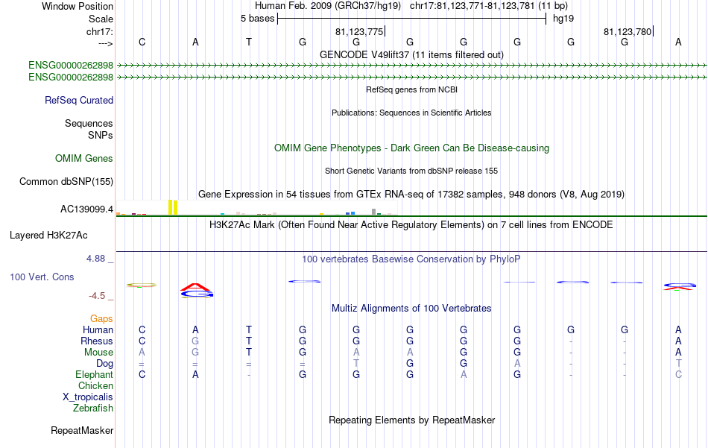Viewport: 708px width, 448px height.
Task: Click the 5 bases scale label
Action: tap(257, 19)
